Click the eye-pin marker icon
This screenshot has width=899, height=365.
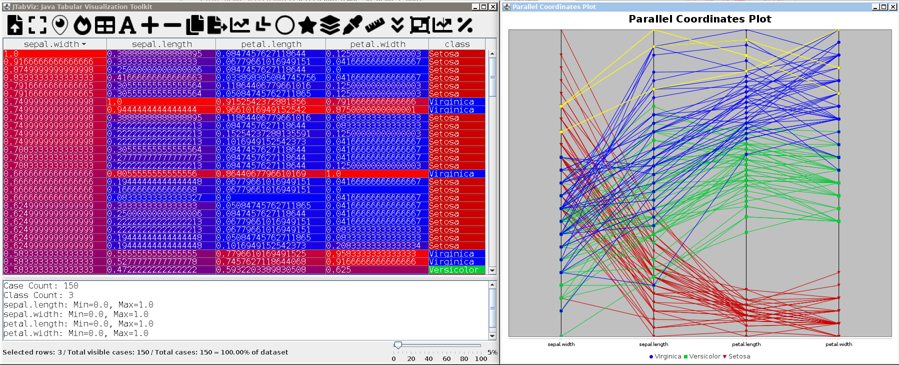60,25
